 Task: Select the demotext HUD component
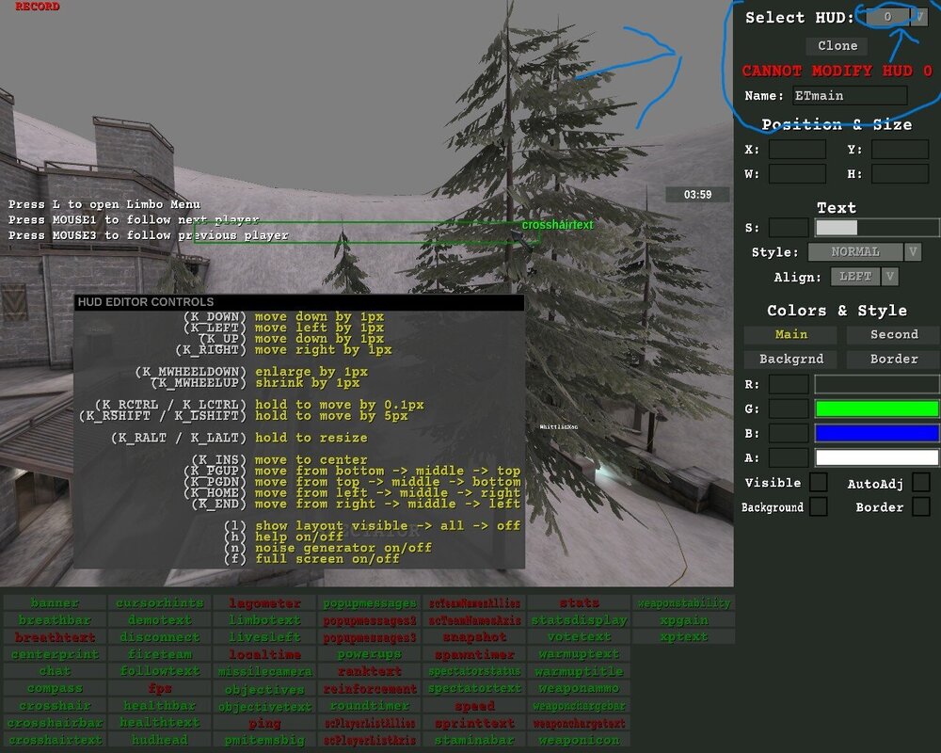point(160,619)
